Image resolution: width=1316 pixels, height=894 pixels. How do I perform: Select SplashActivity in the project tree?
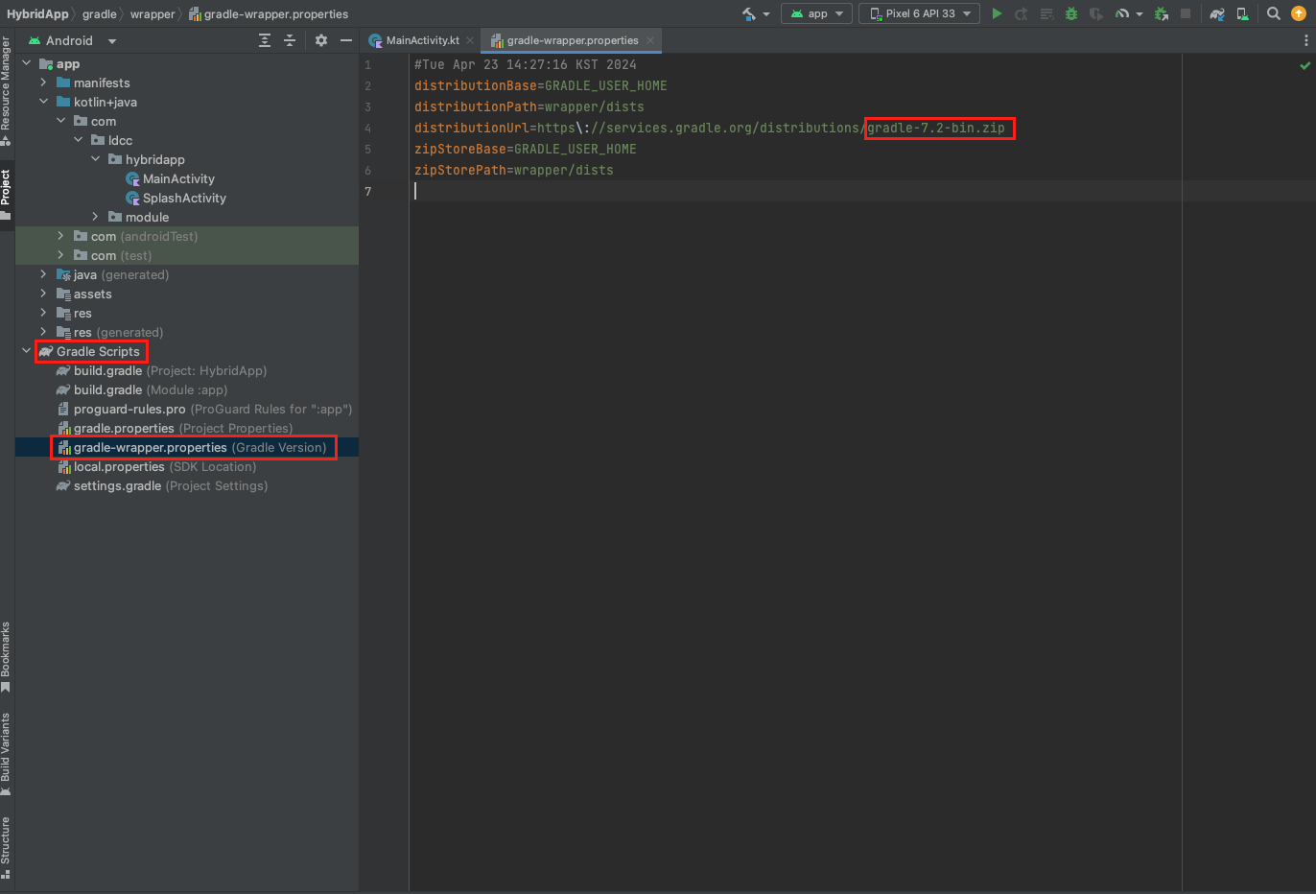pyautogui.click(x=184, y=198)
